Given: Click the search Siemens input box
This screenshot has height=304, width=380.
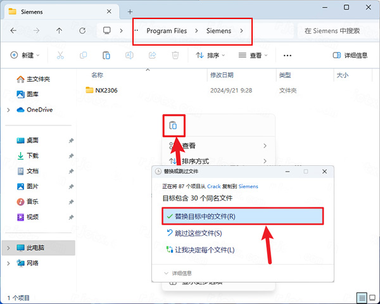Looking at the screenshot, I should coord(338,31).
